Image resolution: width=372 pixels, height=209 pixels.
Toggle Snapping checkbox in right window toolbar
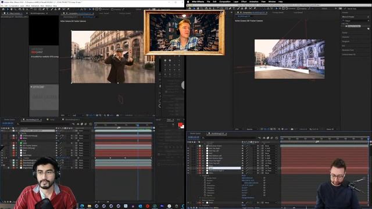(x=298, y=9)
